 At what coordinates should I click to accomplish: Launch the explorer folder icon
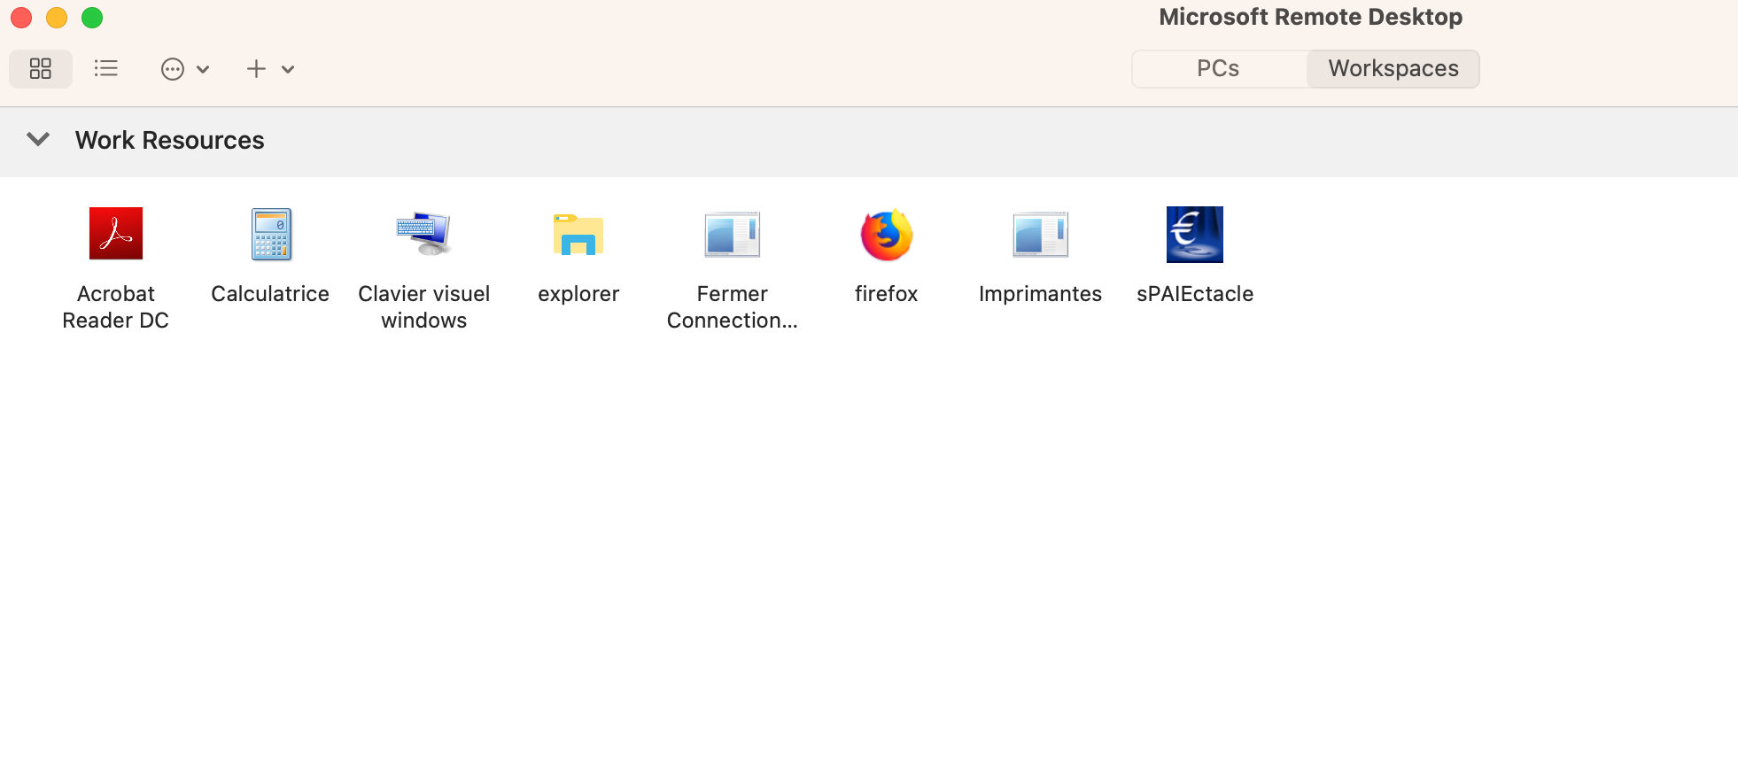click(x=578, y=235)
